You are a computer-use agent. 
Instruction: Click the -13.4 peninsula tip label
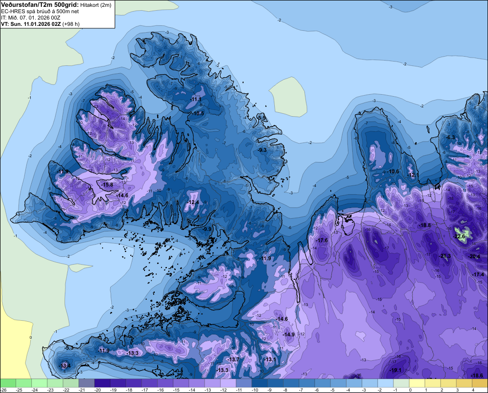(65, 366)
